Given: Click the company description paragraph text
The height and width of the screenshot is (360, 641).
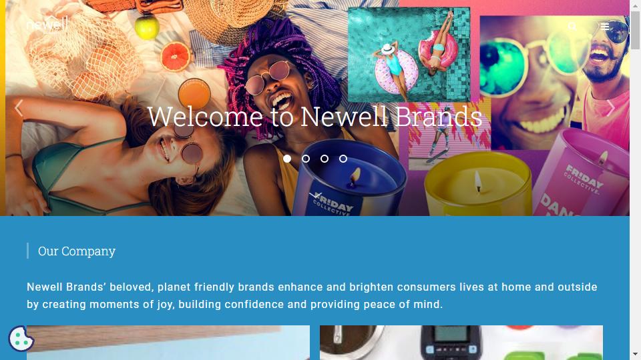Looking at the screenshot, I should point(312,295).
